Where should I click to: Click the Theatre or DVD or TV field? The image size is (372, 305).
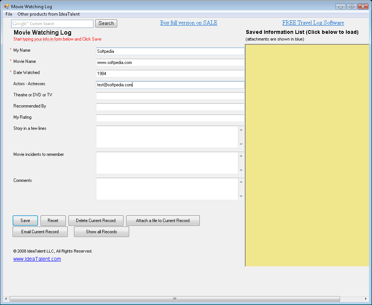pos(170,96)
